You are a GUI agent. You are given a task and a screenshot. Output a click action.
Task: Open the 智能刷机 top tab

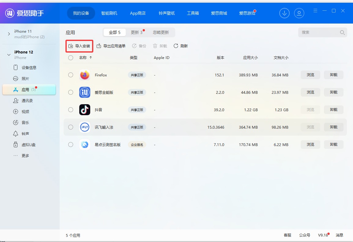pyautogui.click(x=109, y=13)
